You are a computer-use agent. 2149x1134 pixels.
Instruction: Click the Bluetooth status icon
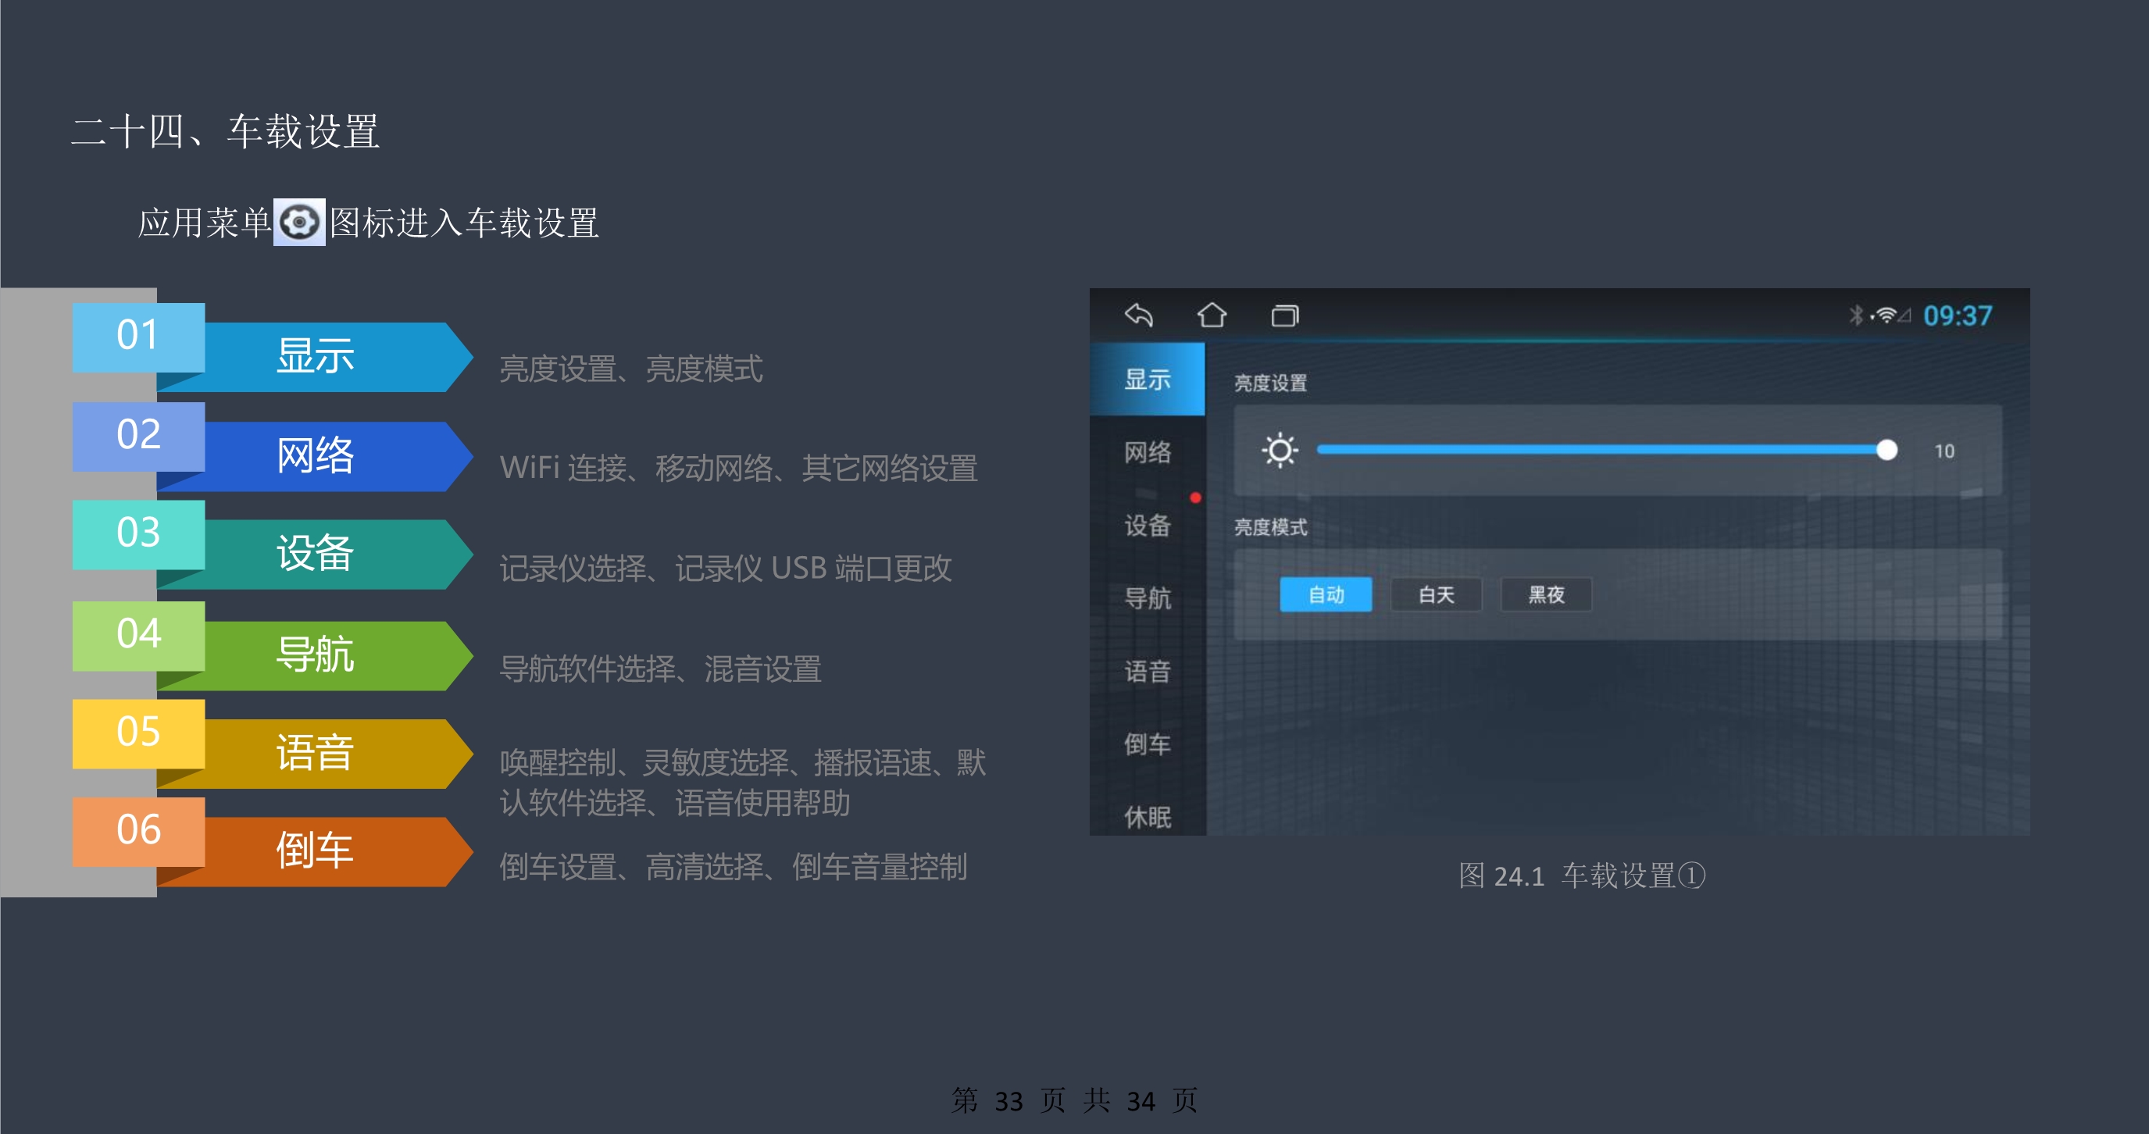point(1855,316)
